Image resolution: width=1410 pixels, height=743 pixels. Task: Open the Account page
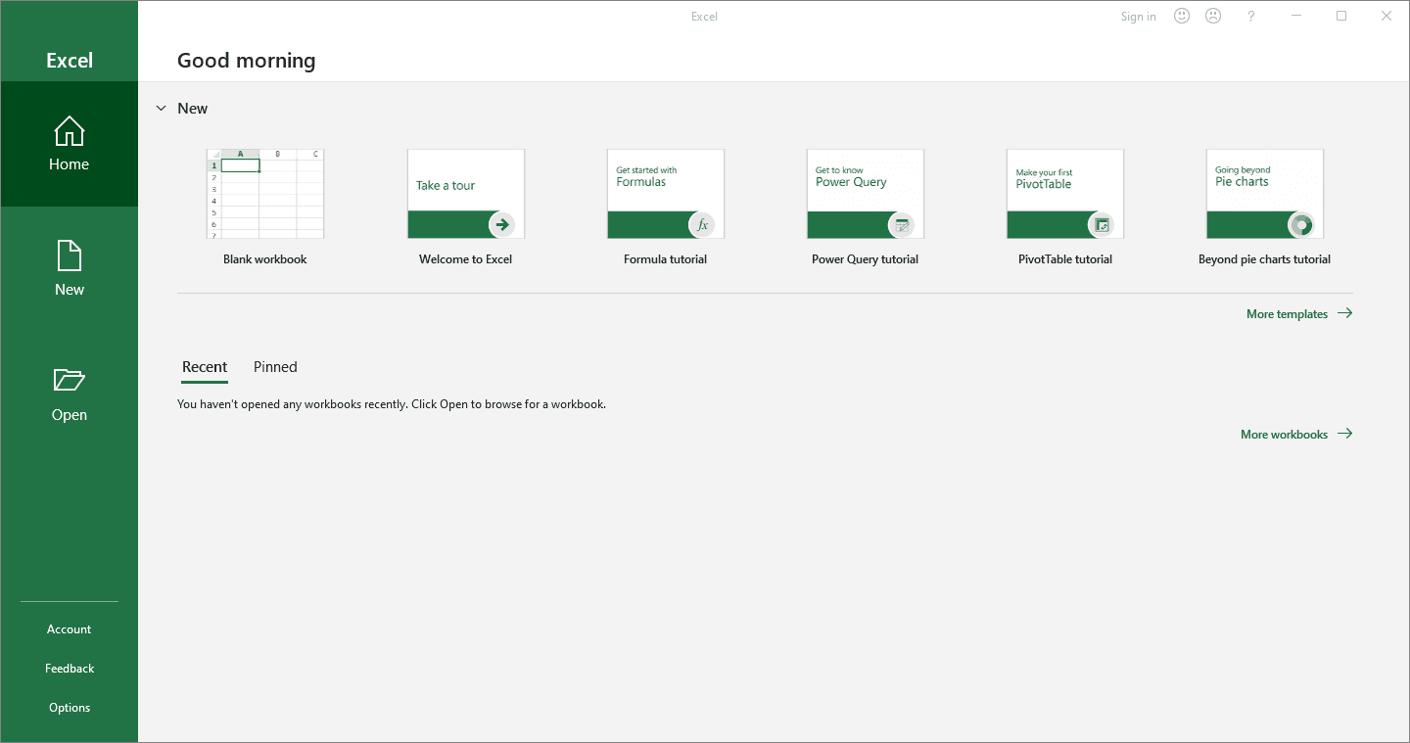point(69,629)
